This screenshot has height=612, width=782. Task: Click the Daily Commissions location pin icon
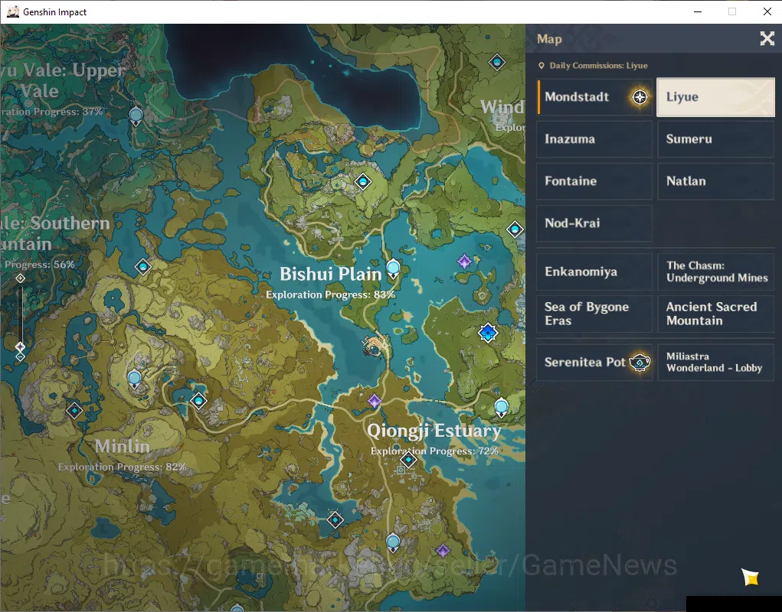click(x=541, y=66)
